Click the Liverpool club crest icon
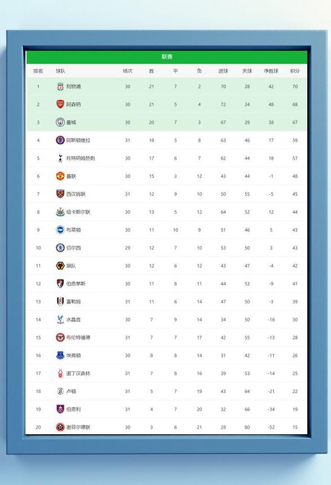The image size is (331, 485). point(60,87)
